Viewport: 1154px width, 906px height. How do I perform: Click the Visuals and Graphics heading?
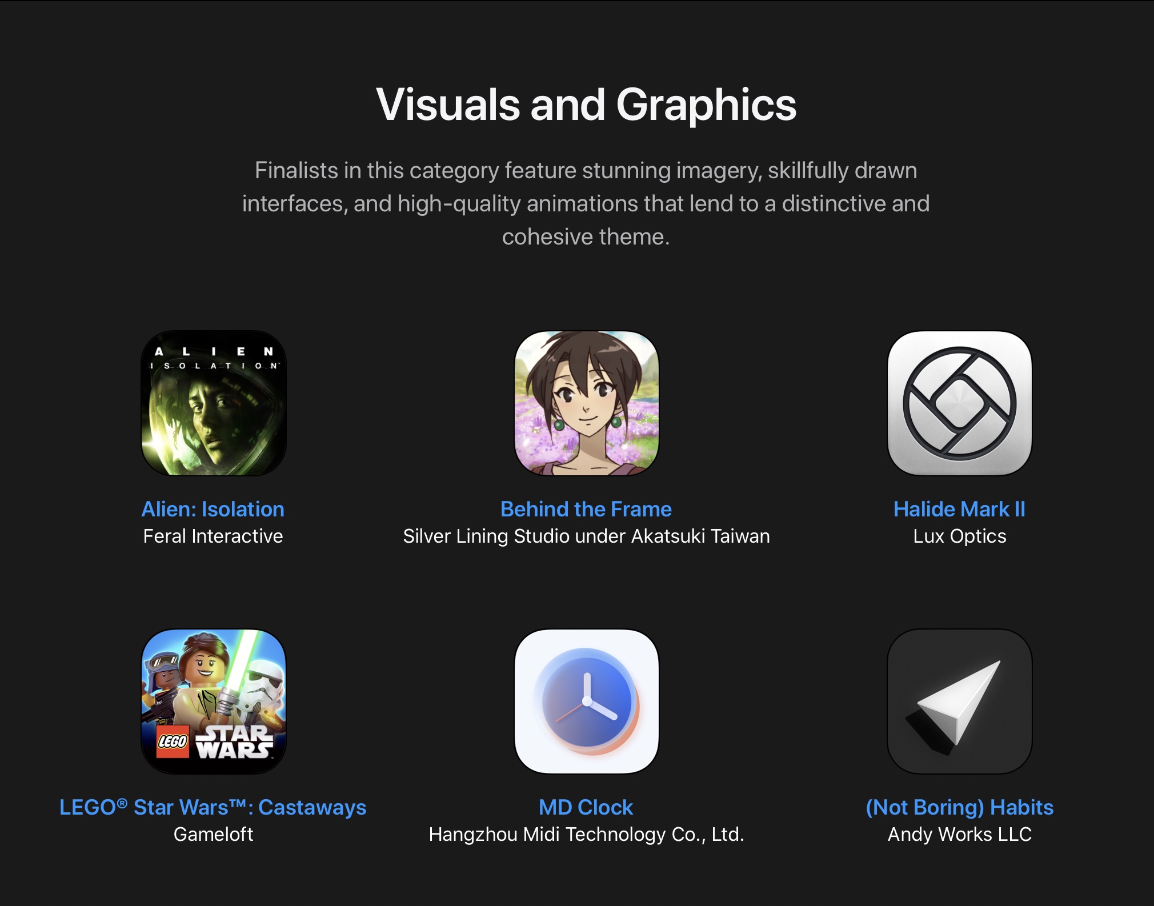click(586, 105)
